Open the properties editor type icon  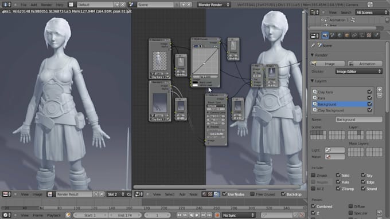[x=314, y=35]
